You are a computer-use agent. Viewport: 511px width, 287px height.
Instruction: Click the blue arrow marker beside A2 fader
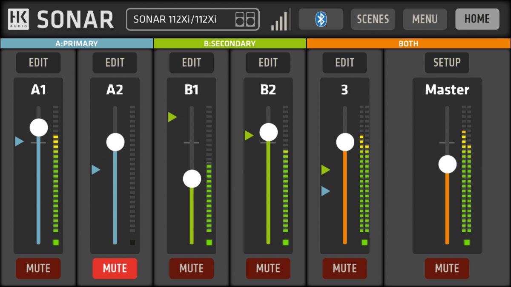click(x=96, y=170)
